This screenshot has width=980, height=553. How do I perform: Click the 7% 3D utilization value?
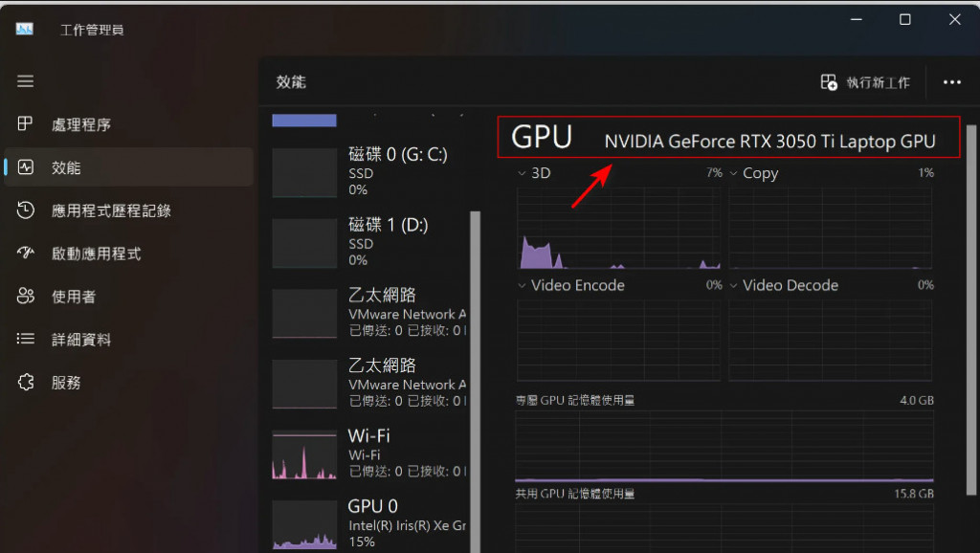714,173
